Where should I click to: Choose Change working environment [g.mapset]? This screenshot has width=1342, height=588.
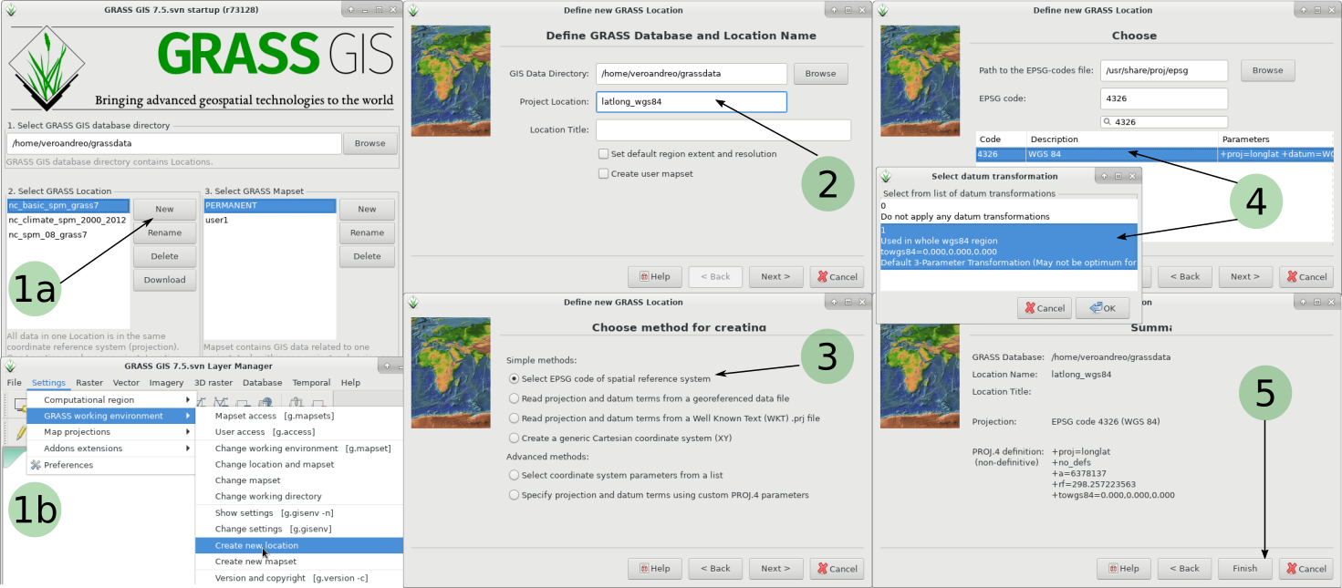[x=299, y=449]
